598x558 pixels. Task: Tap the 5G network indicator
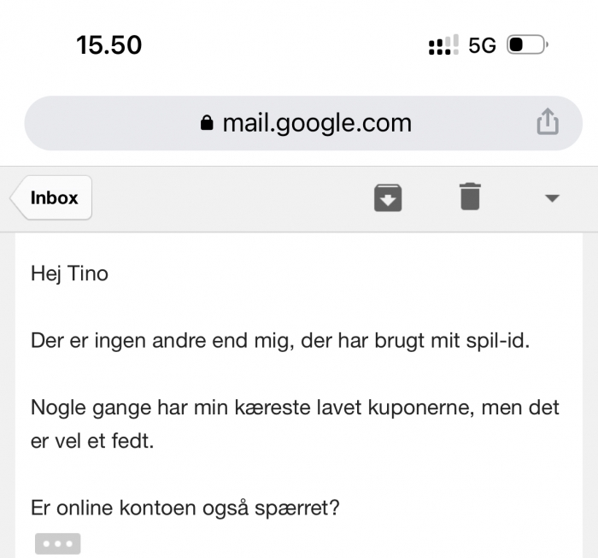pos(482,45)
